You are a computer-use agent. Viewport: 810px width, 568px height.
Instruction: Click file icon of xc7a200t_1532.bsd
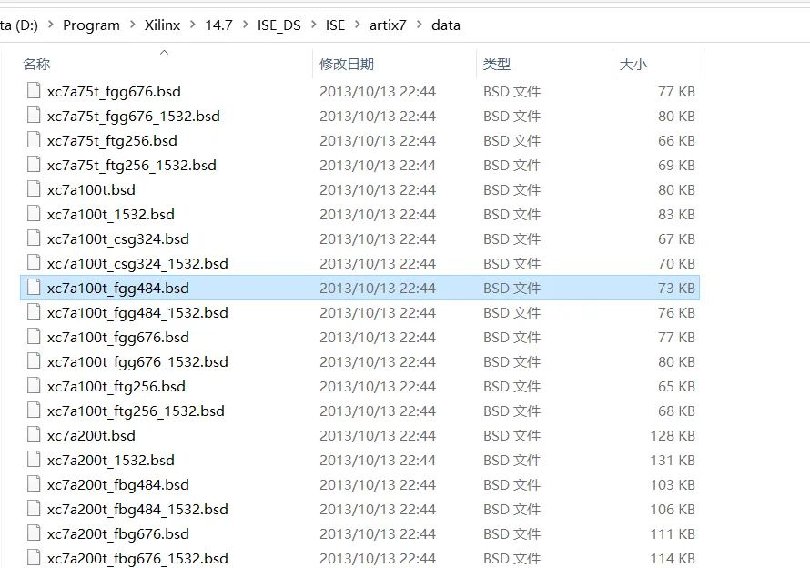coord(34,460)
